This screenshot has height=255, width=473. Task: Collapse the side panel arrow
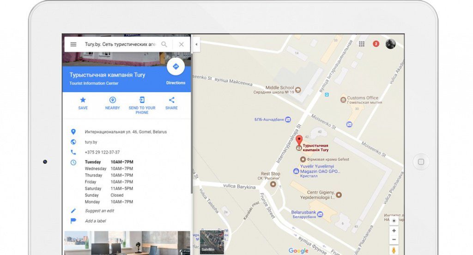[196, 44]
